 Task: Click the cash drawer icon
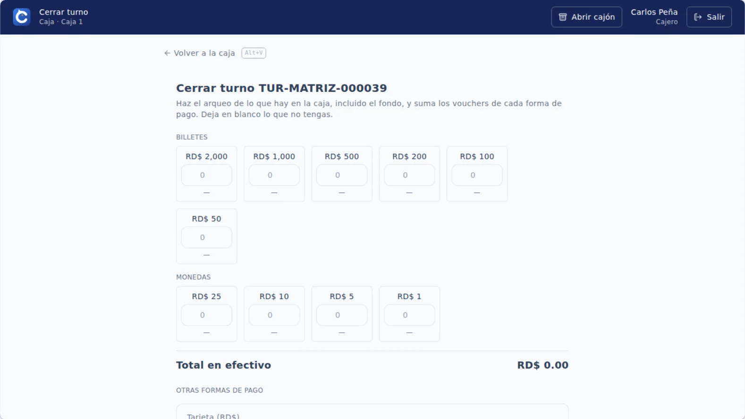[563, 17]
